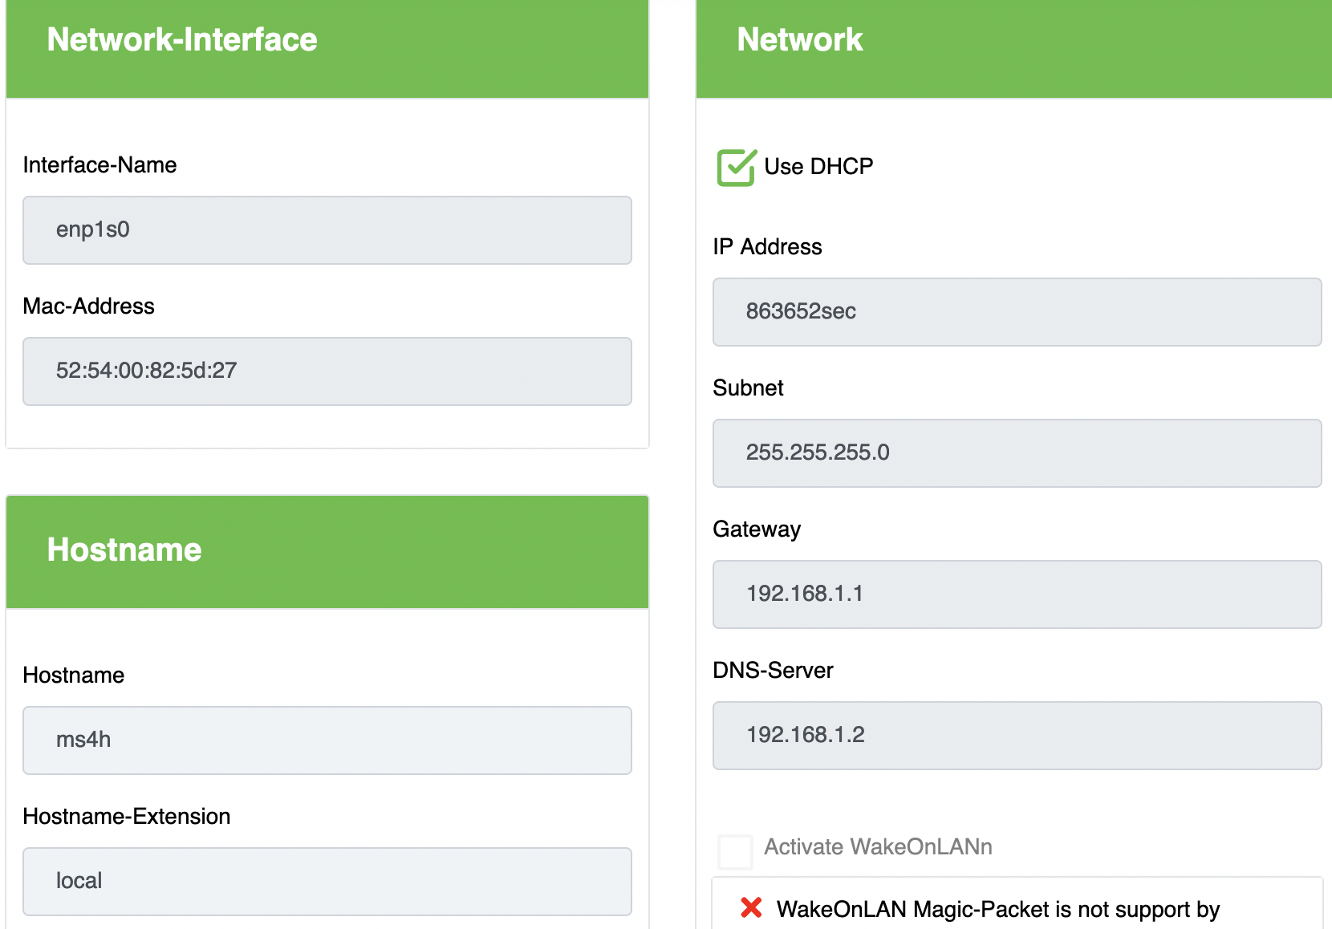
Task: Click the Hostname field containing ms4h
Action: pos(327,740)
